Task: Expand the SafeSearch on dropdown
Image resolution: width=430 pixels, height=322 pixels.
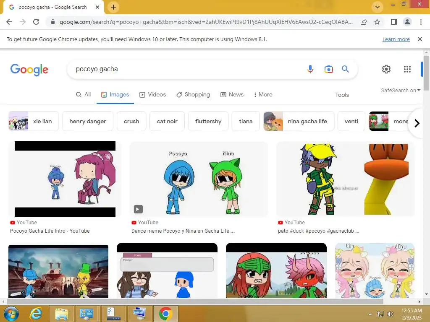Action: pos(400,91)
